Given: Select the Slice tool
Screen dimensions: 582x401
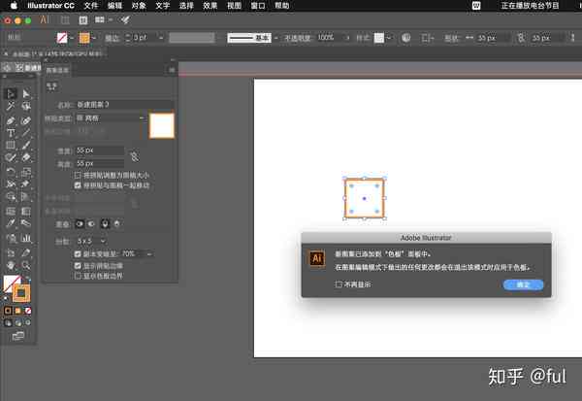Looking at the screenshot, I should tap(25, 253).
